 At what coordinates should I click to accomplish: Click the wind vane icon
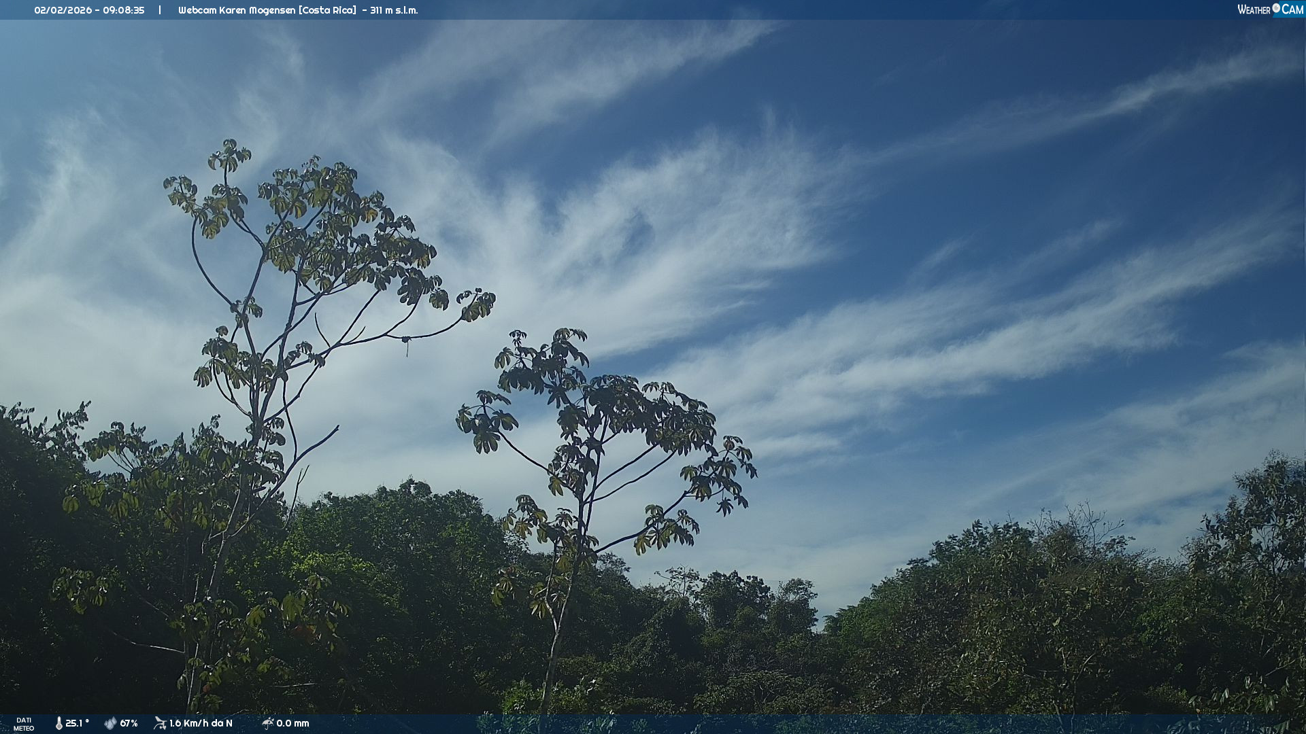click(x=160, y=723)
